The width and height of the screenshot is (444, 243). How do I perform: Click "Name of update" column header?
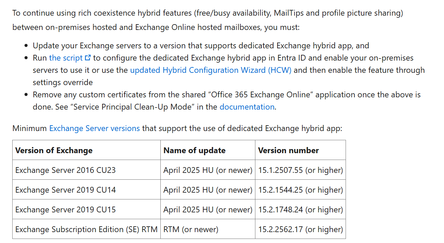[208, 150]
